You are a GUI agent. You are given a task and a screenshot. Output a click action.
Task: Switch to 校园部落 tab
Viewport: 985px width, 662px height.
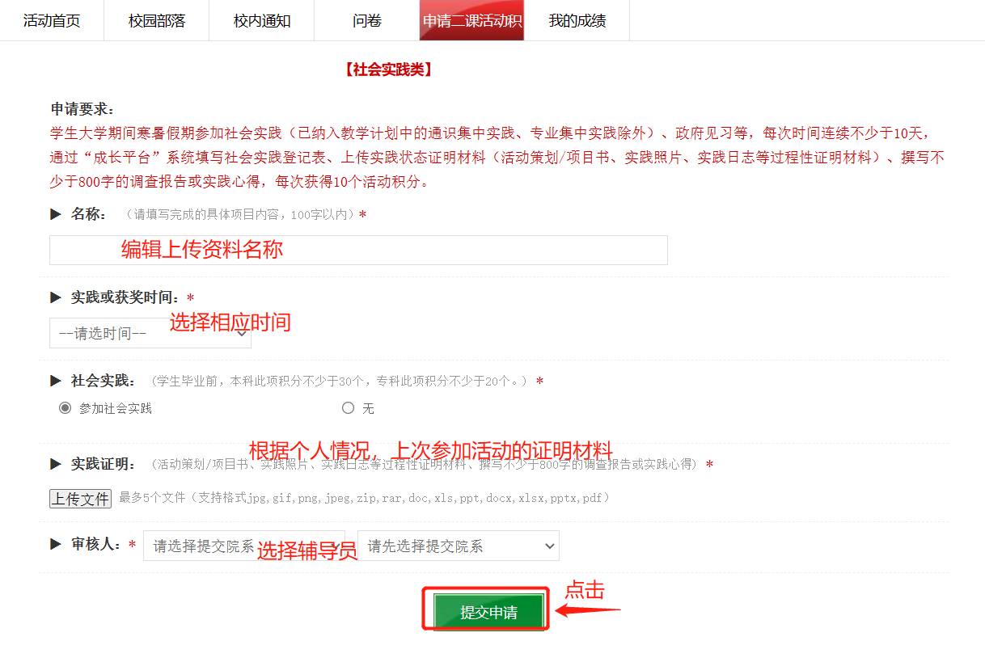point(157,20)
